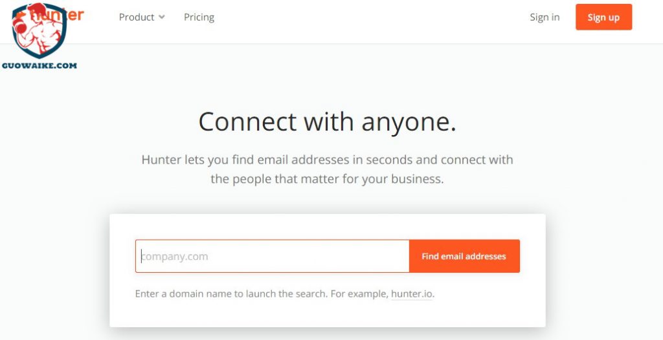Expand the chevron beside Product
The image size is (663, 340).
coord(161,17)
